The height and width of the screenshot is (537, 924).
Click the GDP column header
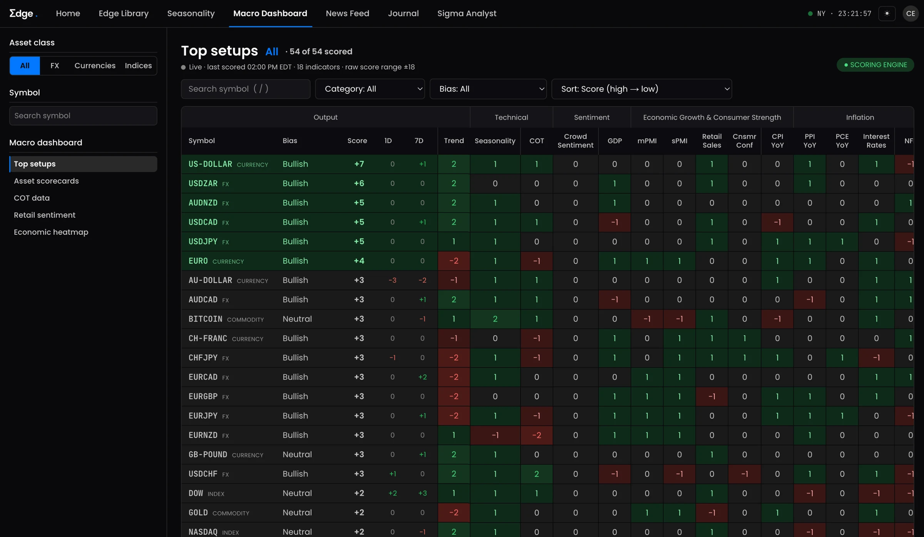614,141
